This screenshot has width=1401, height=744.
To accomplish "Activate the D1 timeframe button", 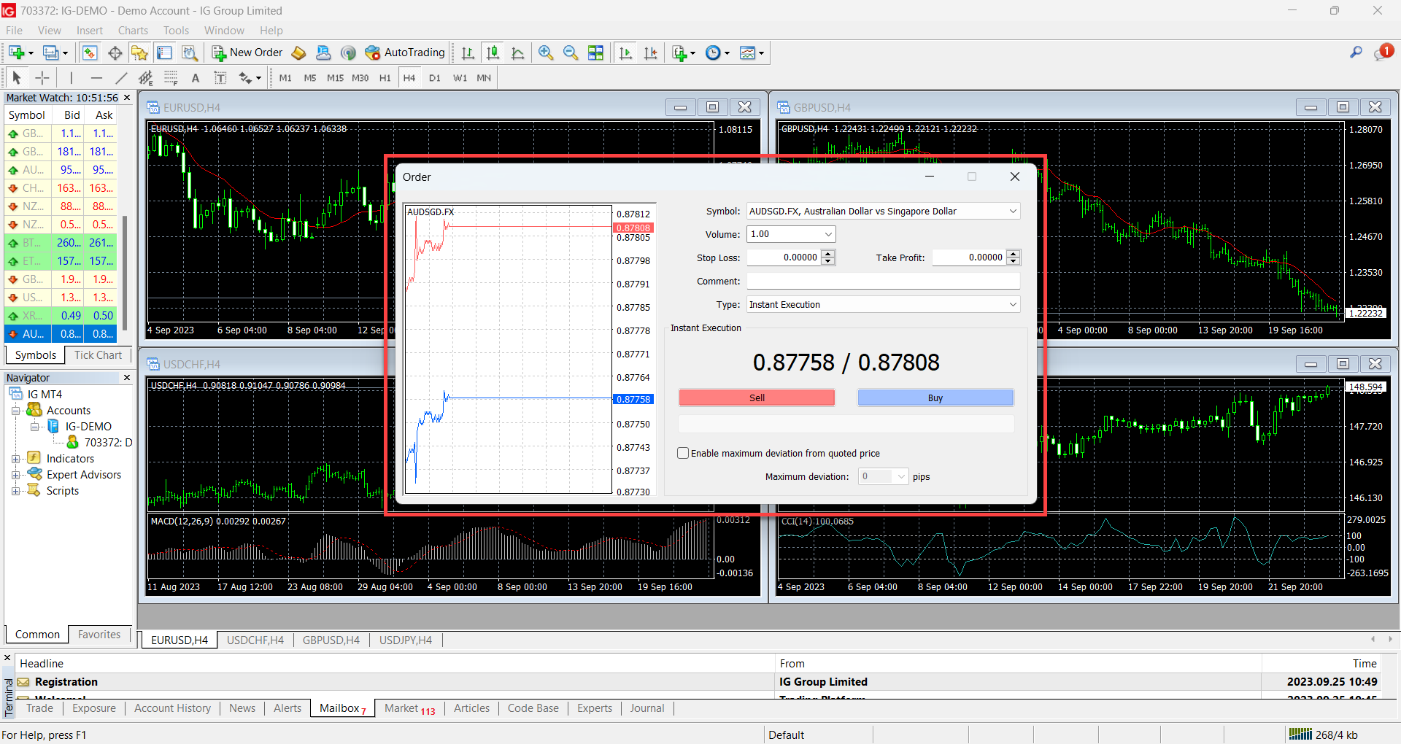I will click(x=435, y=78).
